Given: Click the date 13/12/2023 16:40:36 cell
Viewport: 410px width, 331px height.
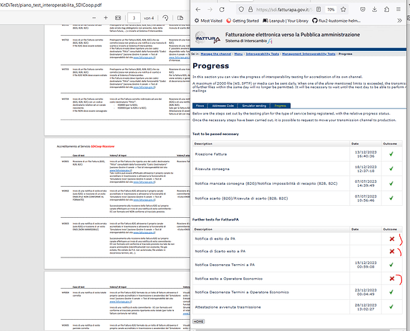Looking at the screenshot, I should [x=366, y=154].
